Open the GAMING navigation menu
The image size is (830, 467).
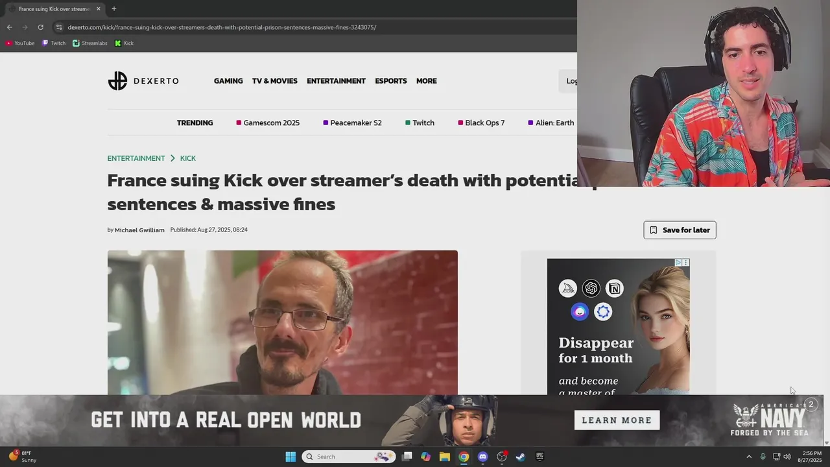coord(228,81)
